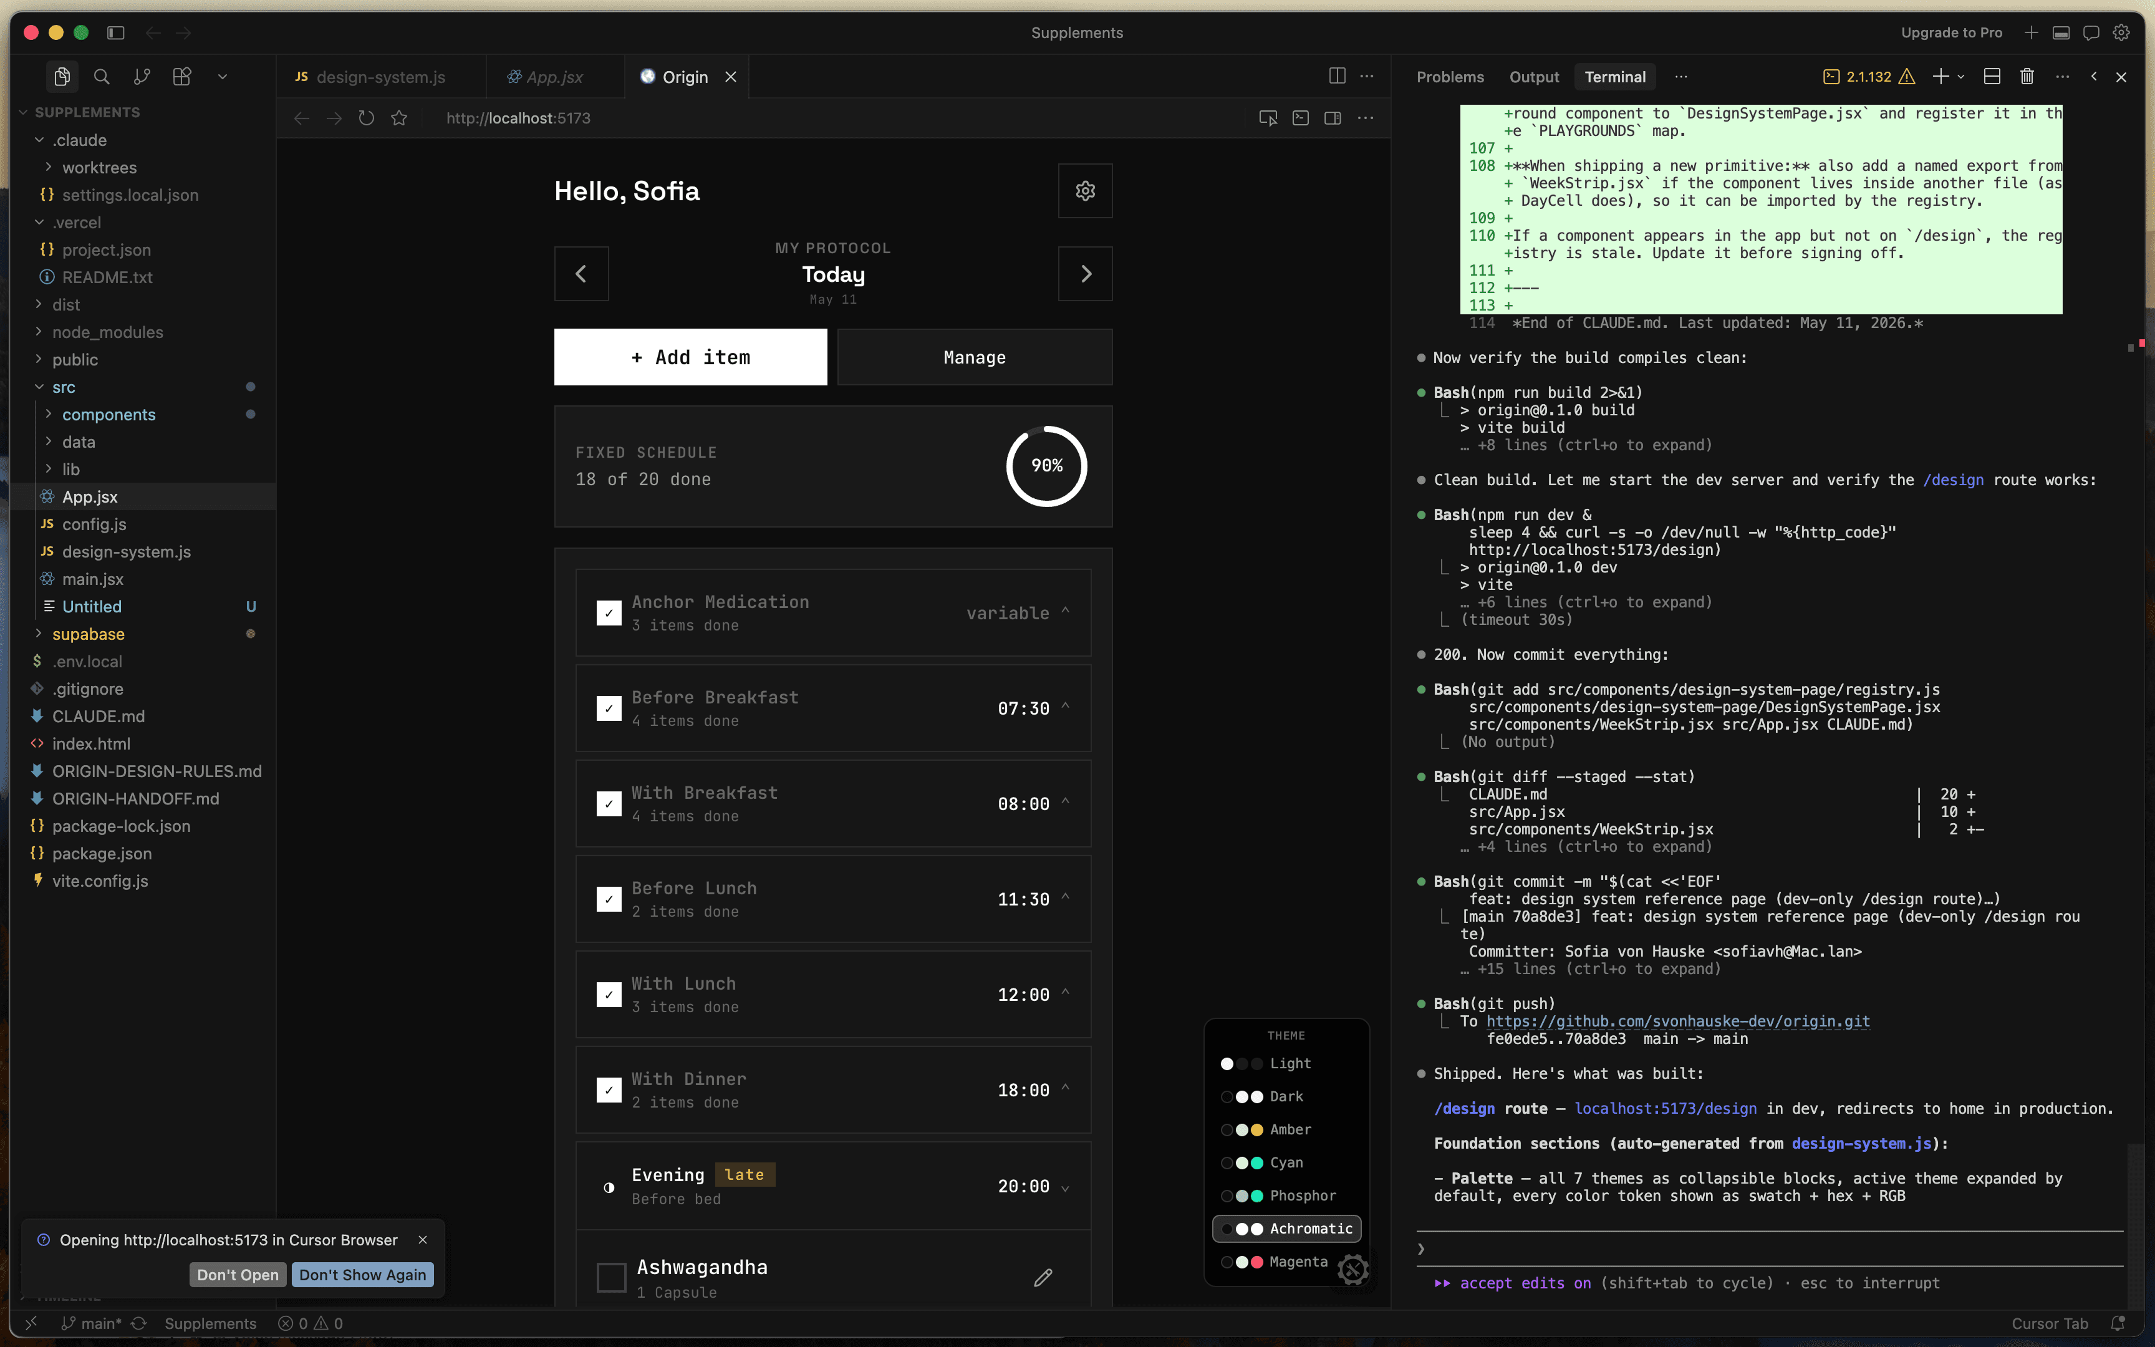Open the design-system.js editor tab
Image resolution: width=2155 pixels, height=1347 pixels.
380,77
